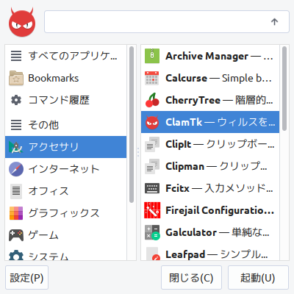
Task: Select Leafpad — シンプル... entry
Action: [x=217, y=254]
